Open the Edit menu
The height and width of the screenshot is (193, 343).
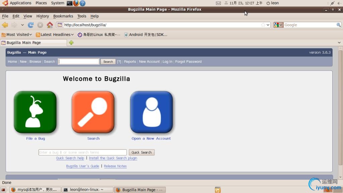coord(16,16)
